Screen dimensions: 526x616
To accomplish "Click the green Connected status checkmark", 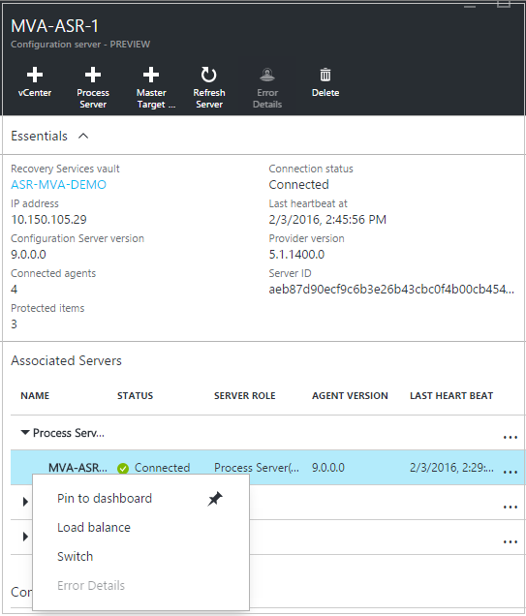I will click(x=123, y=468).
